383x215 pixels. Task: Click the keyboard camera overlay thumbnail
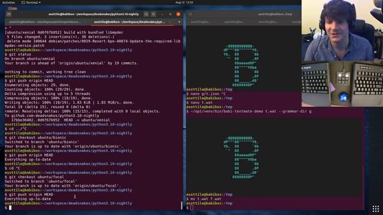click(342, 84)
